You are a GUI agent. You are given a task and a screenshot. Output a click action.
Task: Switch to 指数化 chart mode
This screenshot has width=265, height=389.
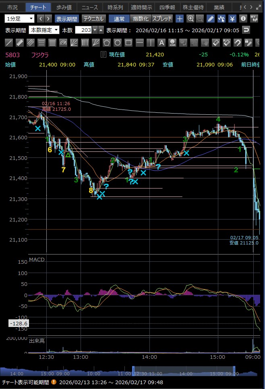pos(141,19)
